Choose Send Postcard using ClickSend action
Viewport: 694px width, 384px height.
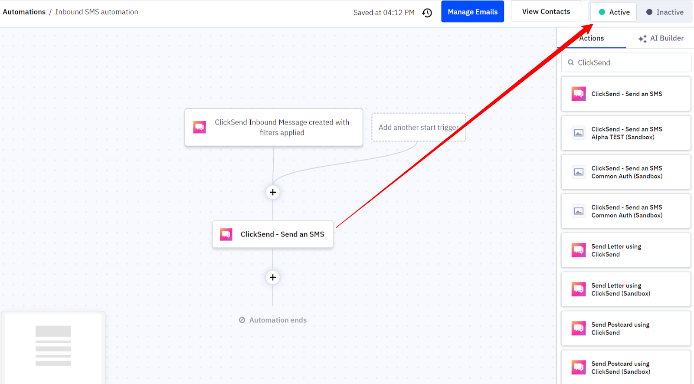pos(626,328)
